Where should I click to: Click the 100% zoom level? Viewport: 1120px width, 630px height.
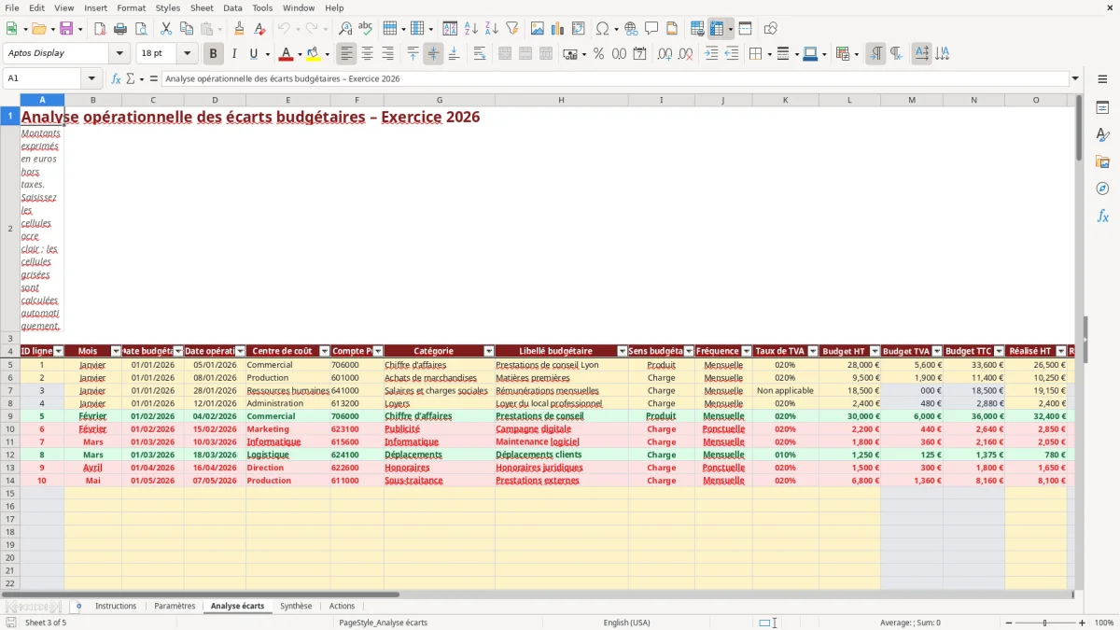coord(1104,623)
